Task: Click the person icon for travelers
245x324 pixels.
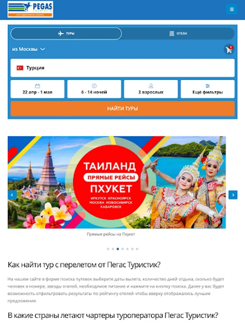Action: (151, 86)
